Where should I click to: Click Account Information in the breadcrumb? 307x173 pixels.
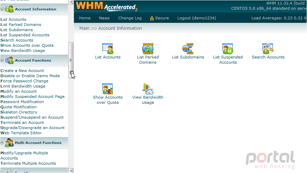coord(120,28)
